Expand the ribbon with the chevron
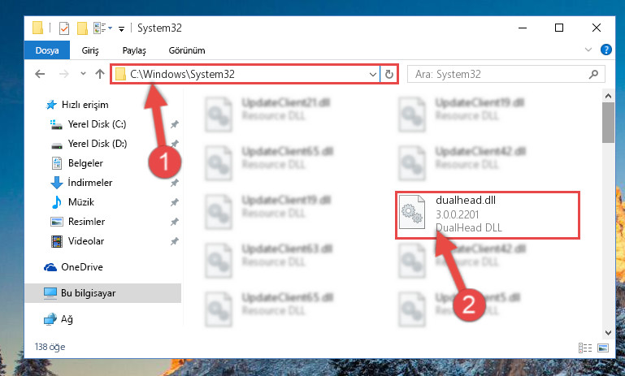This screenshot has width=625, height=376. [588, 50]
